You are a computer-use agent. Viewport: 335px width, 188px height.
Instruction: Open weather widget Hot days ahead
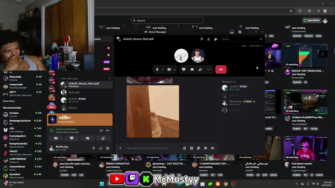pyautogui.click(x=13, y=184)
